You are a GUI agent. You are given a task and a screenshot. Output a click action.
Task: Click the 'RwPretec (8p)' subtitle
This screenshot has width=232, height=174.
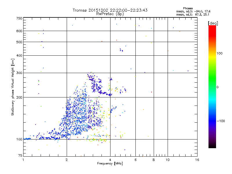110,14
